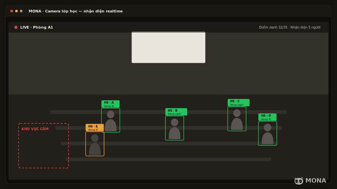
Task: Click the green HS · D label tag
Action: click(267, 117)
